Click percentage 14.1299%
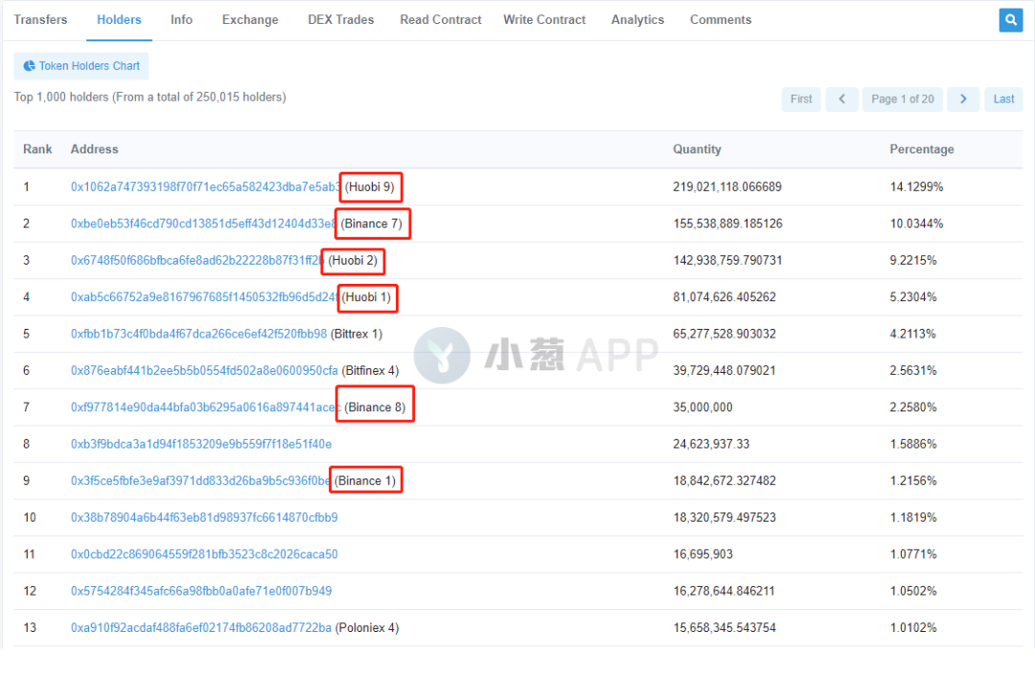1035x676 pixels. tap(916, 187)
